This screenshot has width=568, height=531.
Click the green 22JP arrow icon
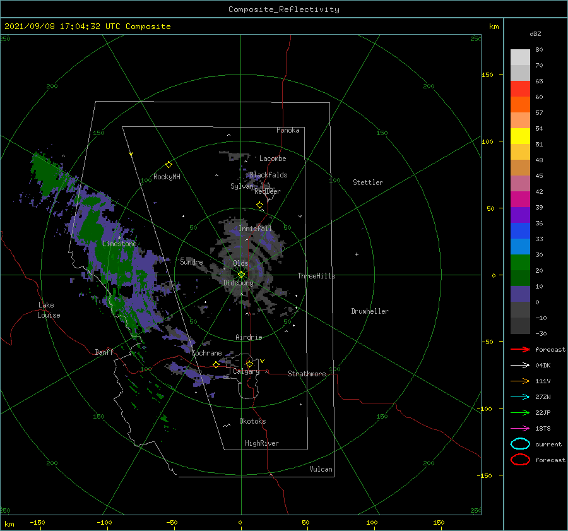[x=520, y=412]
